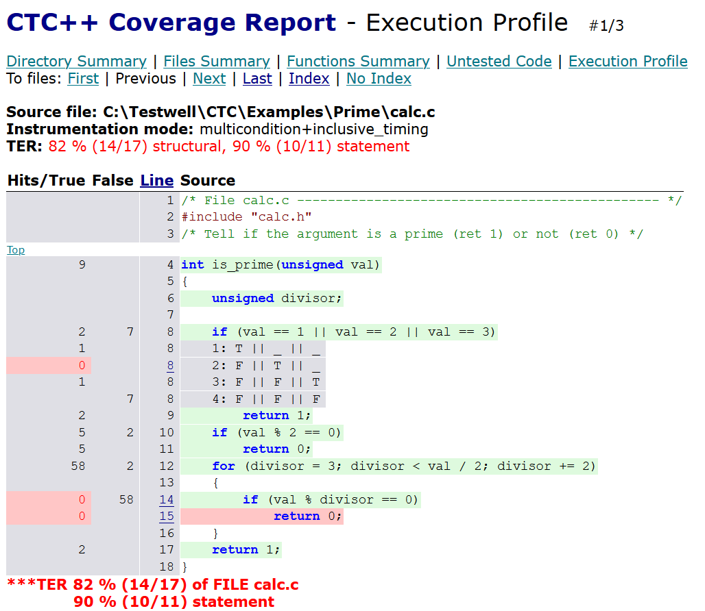Select the No Index link
This screenshot has width=705, height=611.
[379, 79]
